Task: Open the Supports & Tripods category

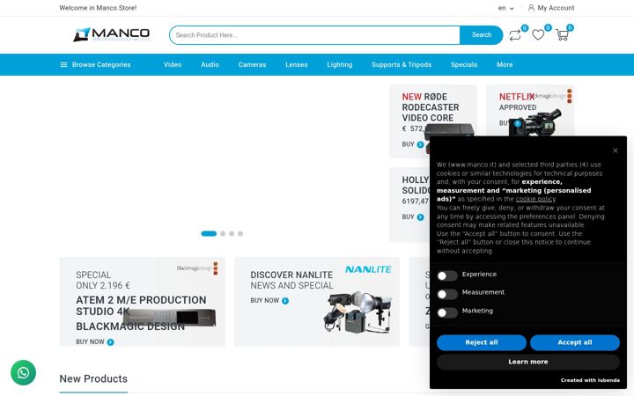Action: (x=402, y=64)
